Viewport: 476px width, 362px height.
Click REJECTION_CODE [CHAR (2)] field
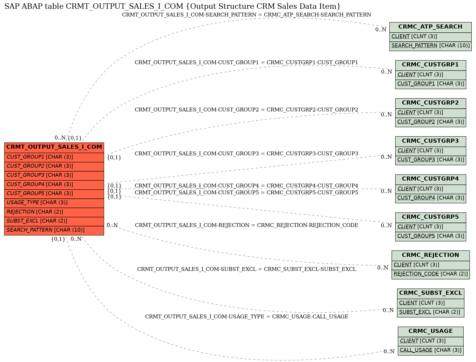430,274
